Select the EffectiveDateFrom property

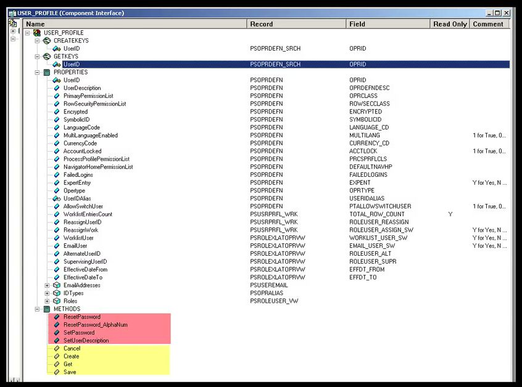click(x=86, y=270)
